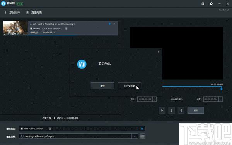
Task: Click the blue logo icon inside the dialog
Action: (82, 64)
